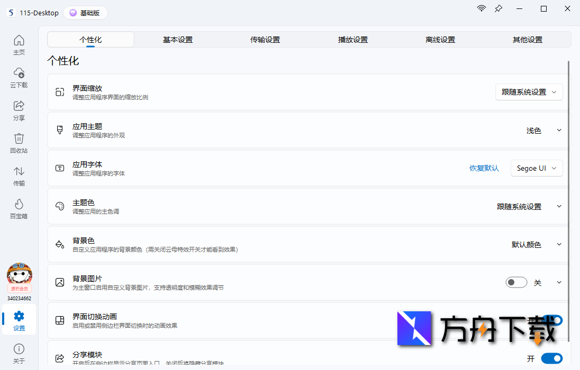Screen dimensions: 580x370
Task: Expand the Segoe UI font dropdown
Action: (x=537, y=168)
